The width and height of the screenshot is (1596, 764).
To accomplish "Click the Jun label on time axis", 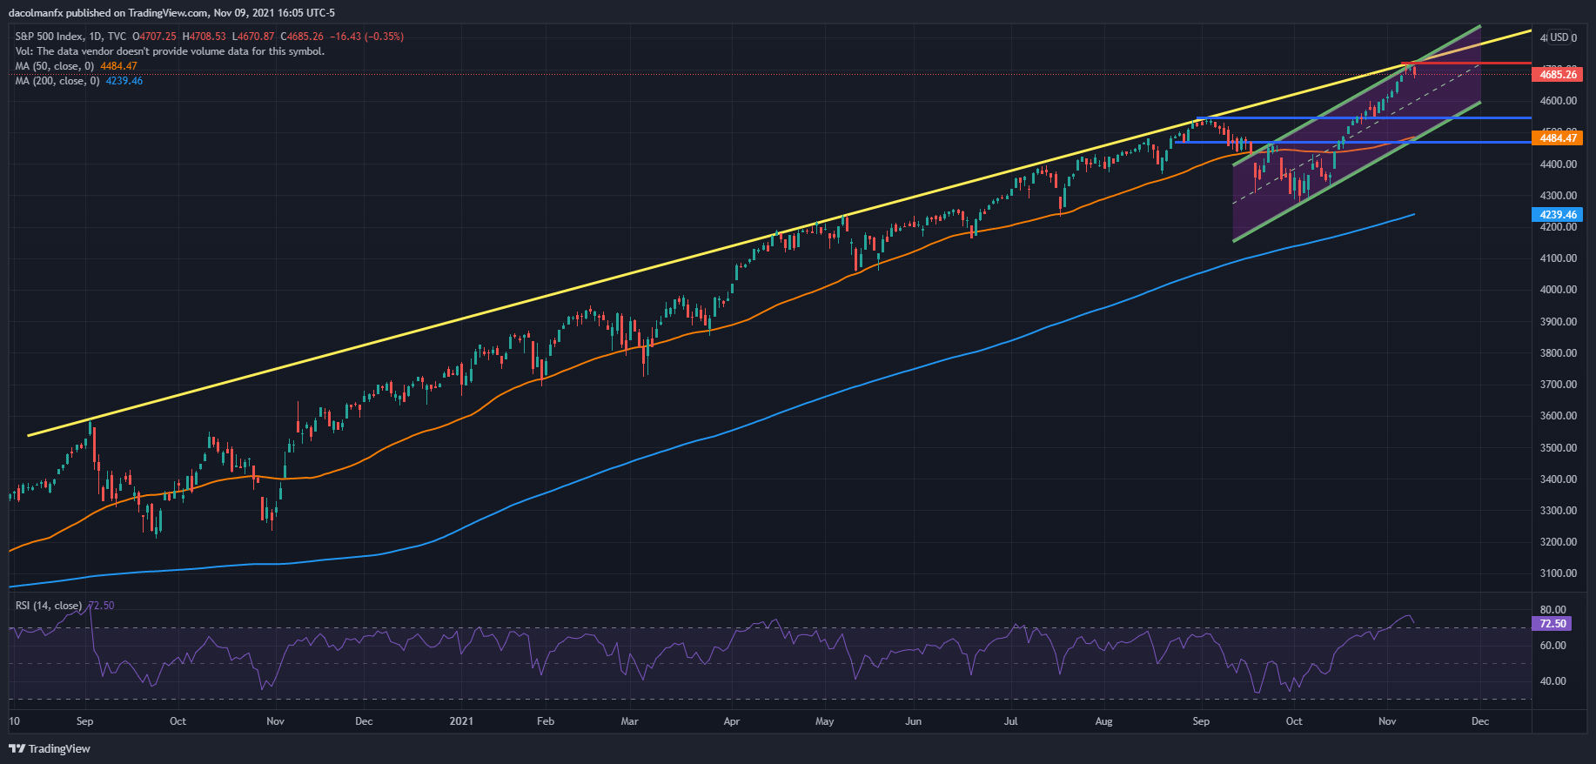I will [914, 721].
